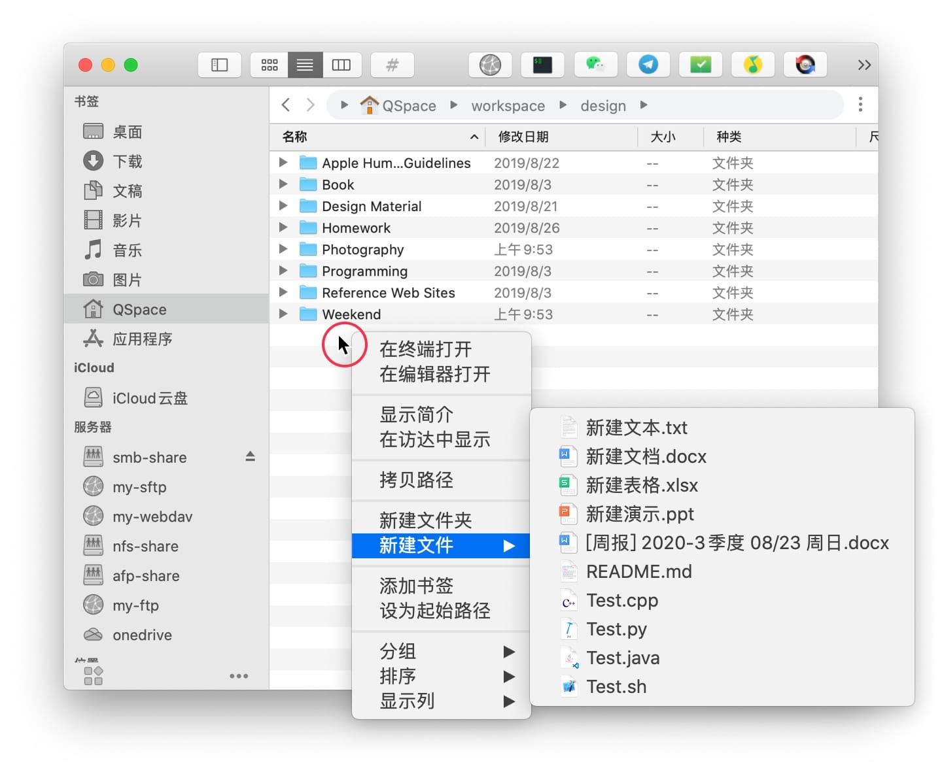Screen dimensions: 942x774
Task: Open the Terminal toolbar icon
Action: (x=542, y=65)
